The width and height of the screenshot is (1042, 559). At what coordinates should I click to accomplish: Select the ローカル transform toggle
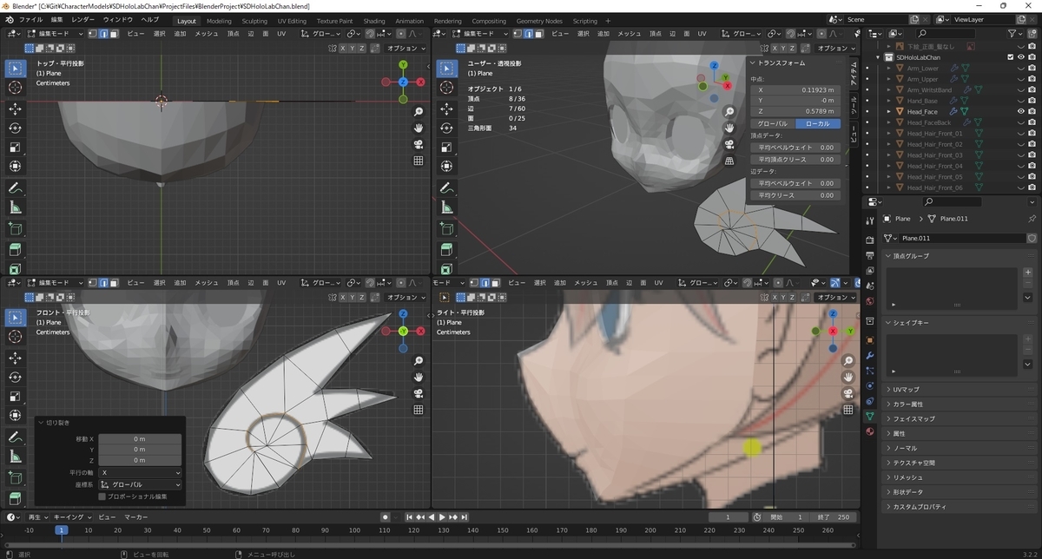817,124
